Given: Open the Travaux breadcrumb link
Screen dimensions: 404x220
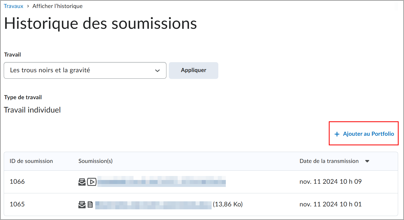Looking at the screenshot, I should [13, 6].
